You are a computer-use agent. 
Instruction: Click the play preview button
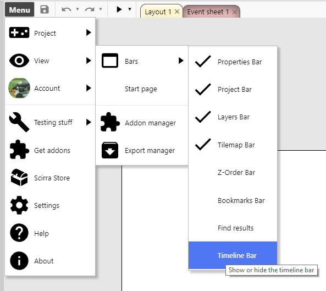119,9
